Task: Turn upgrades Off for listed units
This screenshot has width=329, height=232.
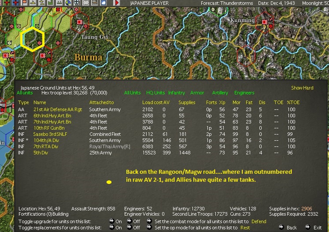Action: [133, 221]
